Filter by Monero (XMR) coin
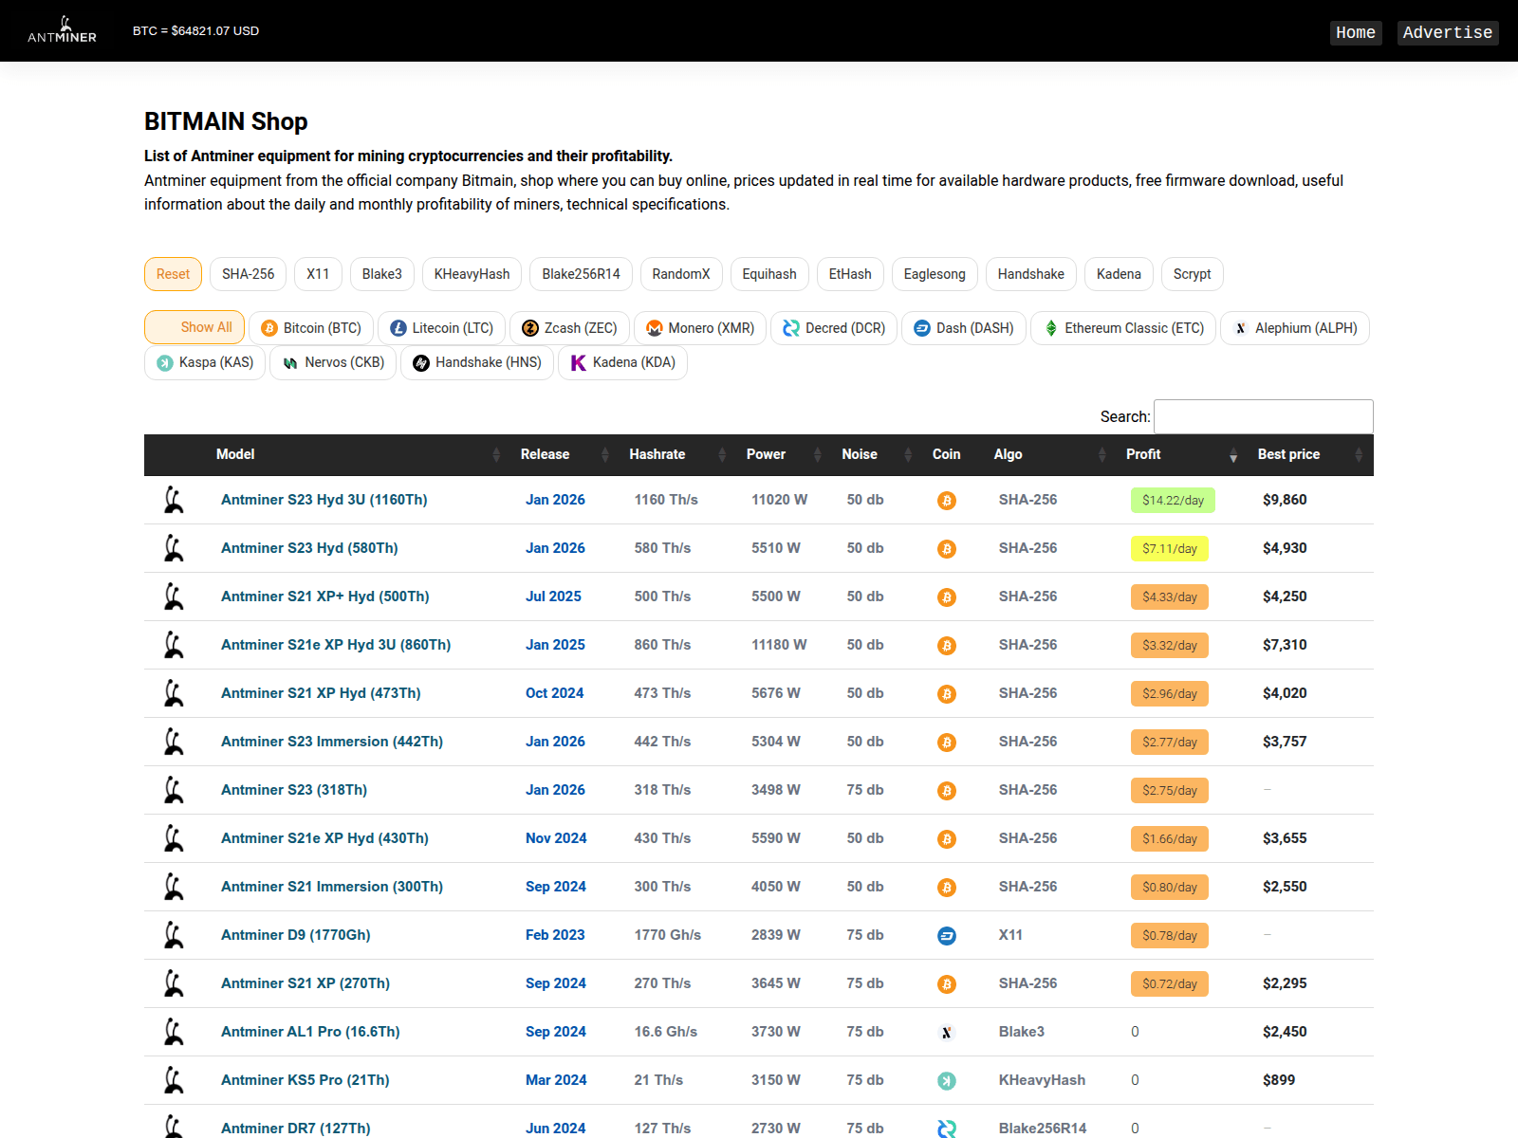 point(700,328)
